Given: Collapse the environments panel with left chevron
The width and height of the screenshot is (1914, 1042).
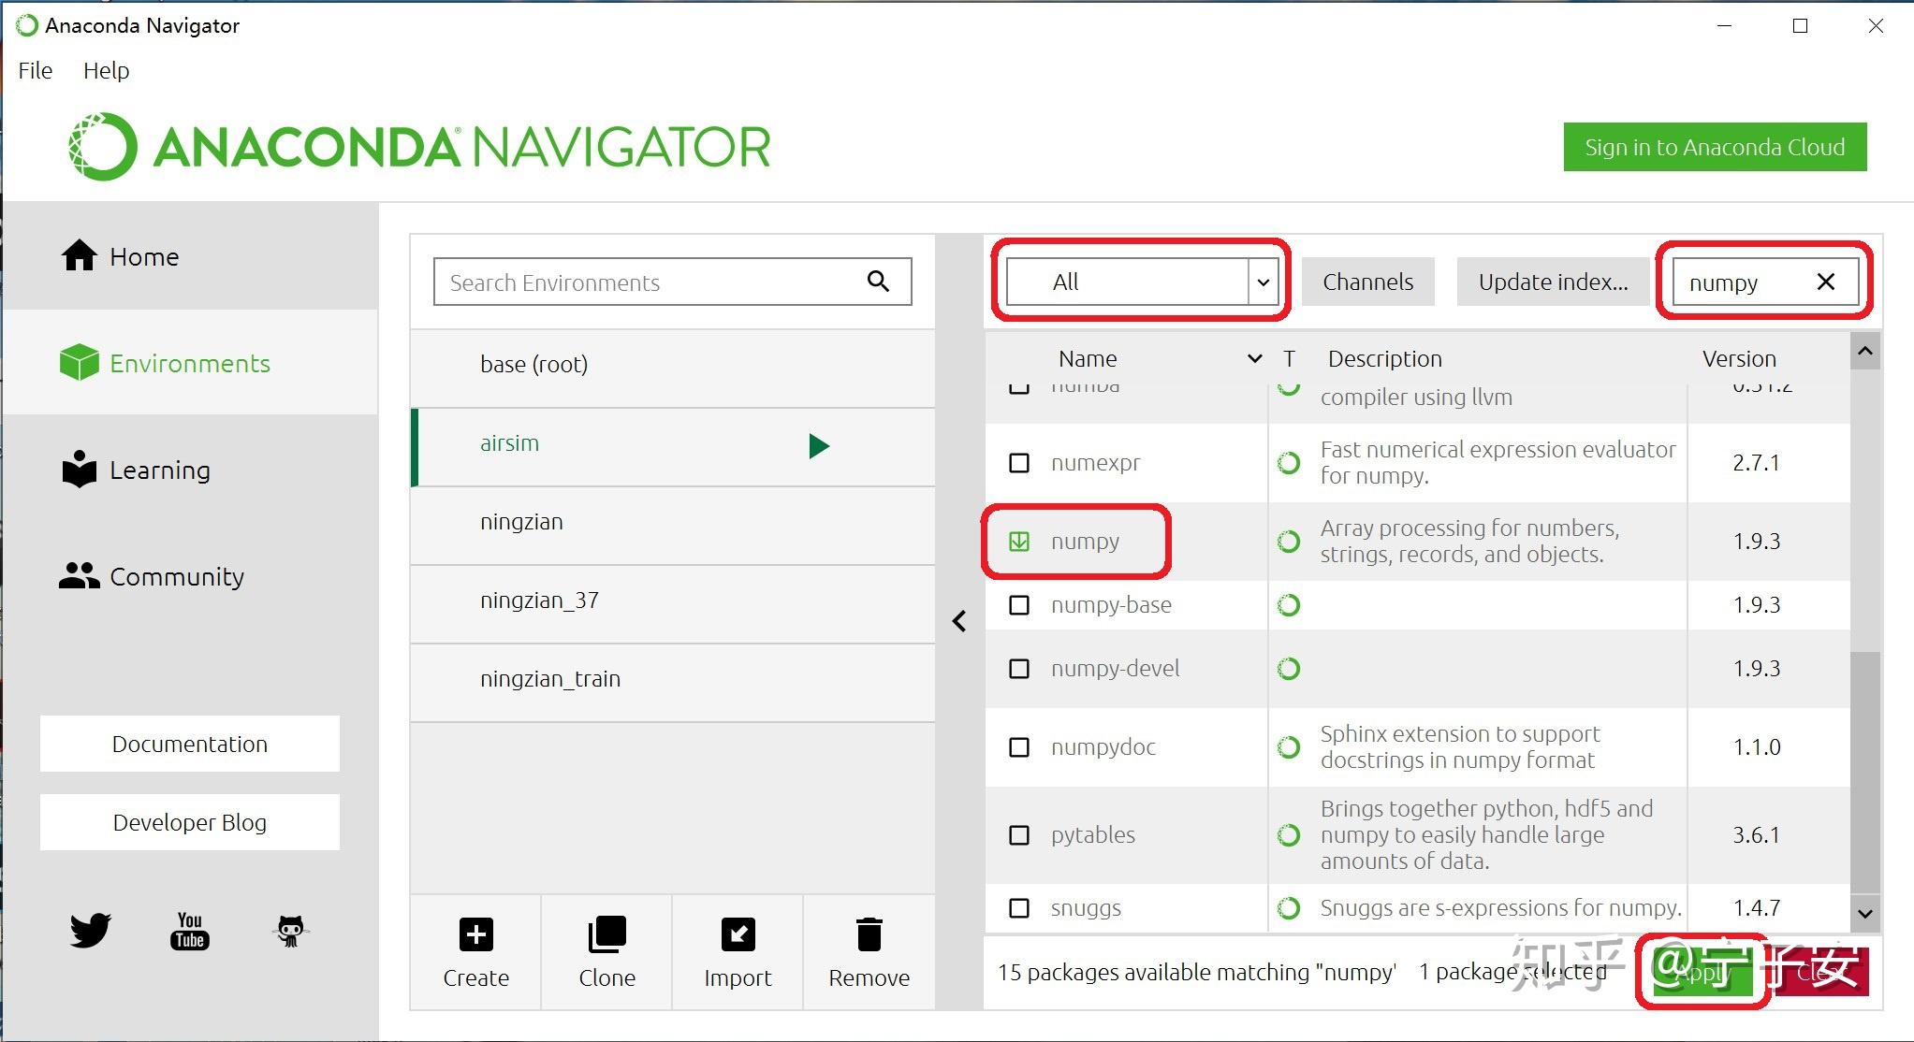Looking at the screenshot, I should 959,621.
